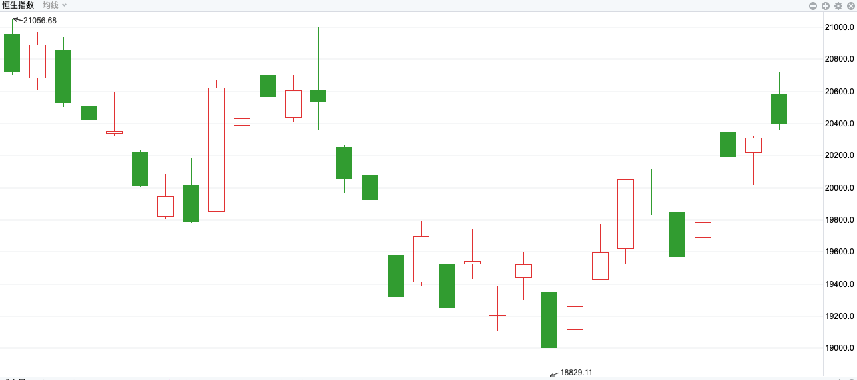Click the zoom in plus icon

coord(826,5)
